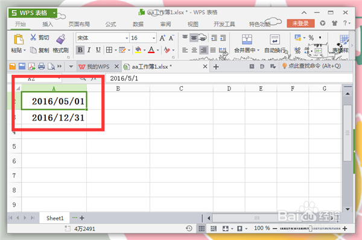This screenshot has width=362, height=240.
Task: Show more quick access tools
Action: pyautogui.click(x=60, y=66)
